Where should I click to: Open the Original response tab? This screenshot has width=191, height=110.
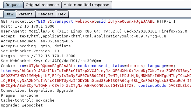pyautogui.click(x=42, y=5)
